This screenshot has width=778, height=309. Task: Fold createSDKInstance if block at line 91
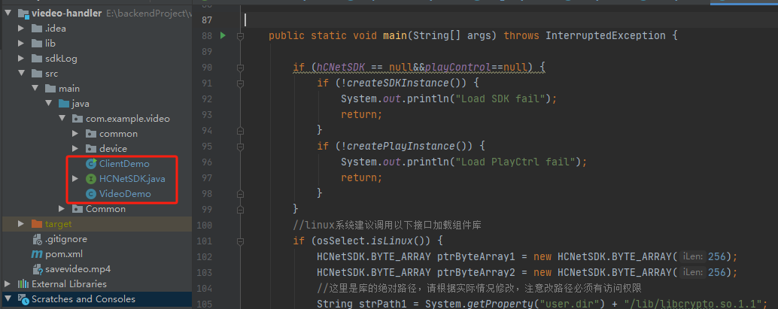coord(241,83)
